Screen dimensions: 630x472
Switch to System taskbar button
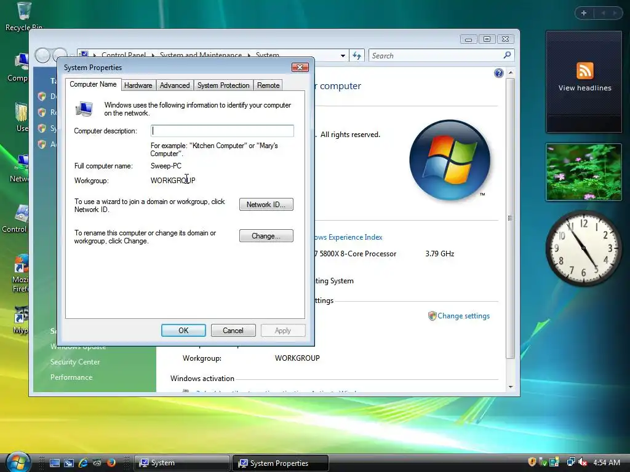[x=182, y=463]
